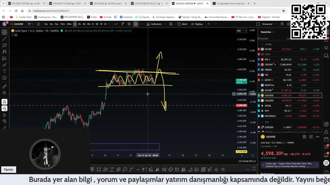Switch to the ETHUSDT.P browser tab

pos(67,4)
